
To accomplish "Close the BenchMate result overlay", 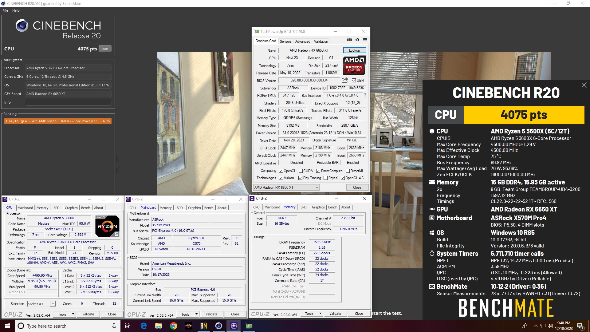I will pos(584,85).
